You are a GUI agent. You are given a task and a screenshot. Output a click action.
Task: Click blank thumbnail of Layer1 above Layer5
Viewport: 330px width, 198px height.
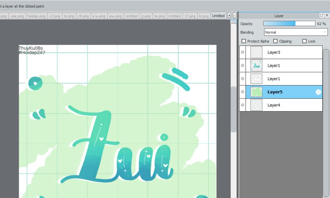click(256, 79)
